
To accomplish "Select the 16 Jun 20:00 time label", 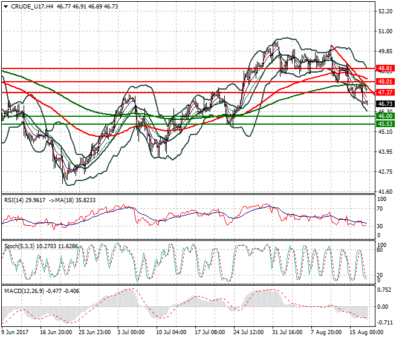I will point(56,332).
